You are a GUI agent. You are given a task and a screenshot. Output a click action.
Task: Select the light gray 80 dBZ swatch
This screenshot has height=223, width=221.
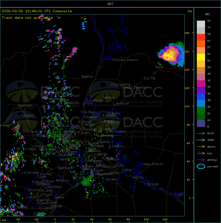pos(201,24)
